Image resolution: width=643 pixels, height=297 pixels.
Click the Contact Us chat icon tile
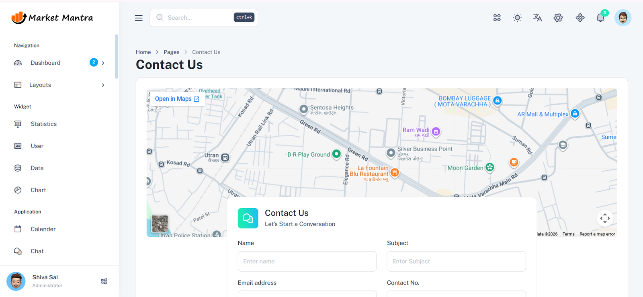248,218
